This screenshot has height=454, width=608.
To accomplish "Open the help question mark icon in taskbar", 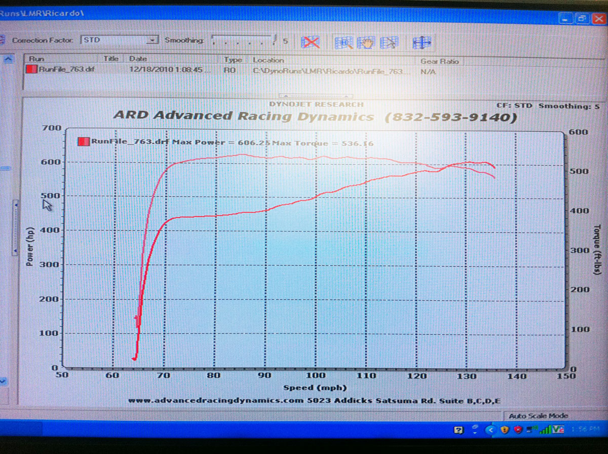I will tap(458, 430).
